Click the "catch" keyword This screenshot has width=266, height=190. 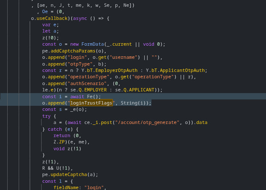click(55, 129)
